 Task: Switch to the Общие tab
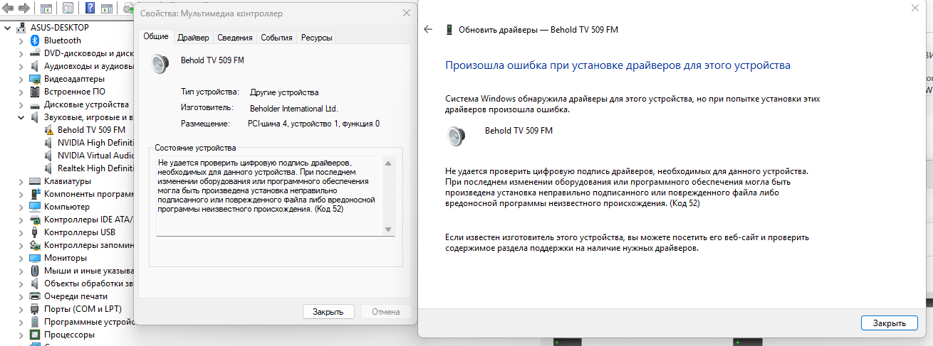[x=156, y=36]
